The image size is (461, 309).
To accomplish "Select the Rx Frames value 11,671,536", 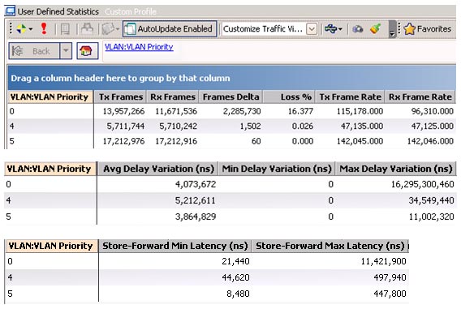I will [176, 111].
